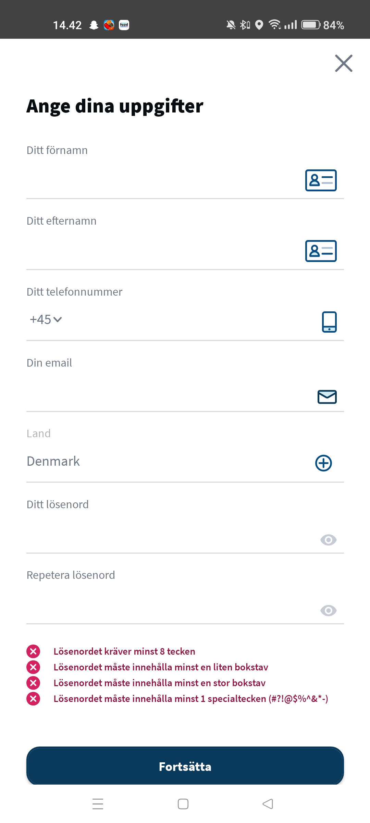Viewport: 370px width, 823px height.
Task: Tap the plus circle icon beside Denmark
Action: click(323, 463)
